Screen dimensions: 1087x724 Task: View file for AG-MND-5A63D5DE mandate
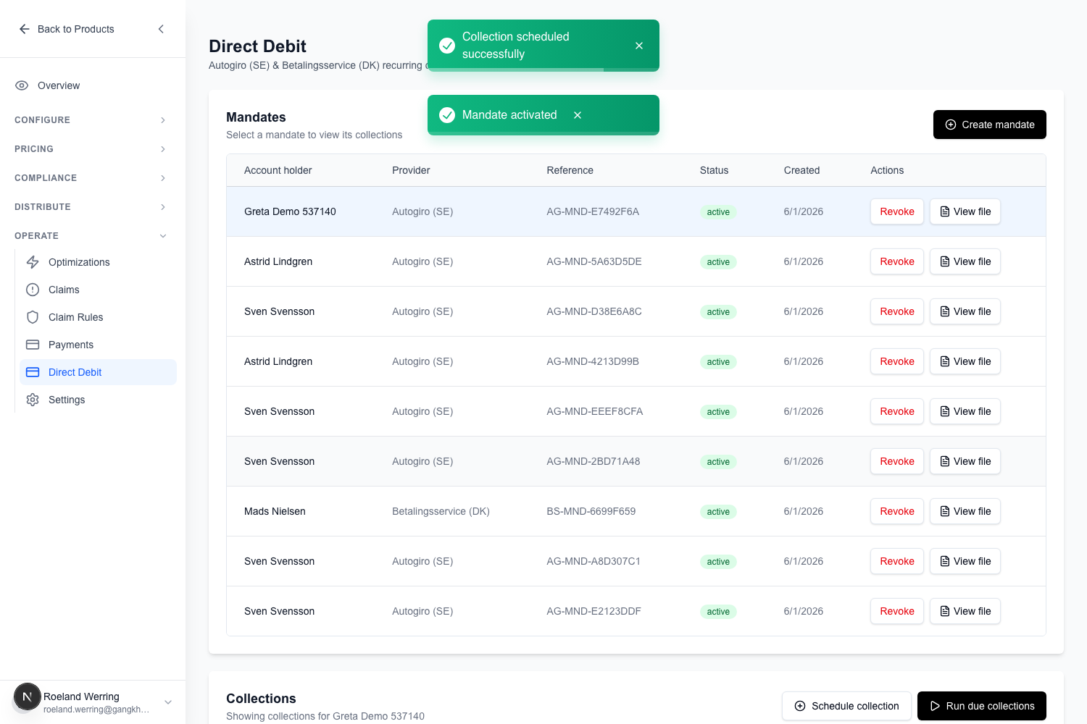pyautogui.click(x=965, y=261)
